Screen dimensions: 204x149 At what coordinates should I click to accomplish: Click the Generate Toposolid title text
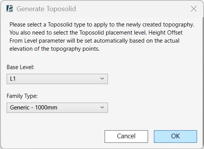pyautogui.click(x=46, y=9)
